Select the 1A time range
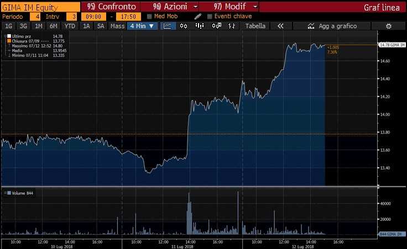 (86, 26)
